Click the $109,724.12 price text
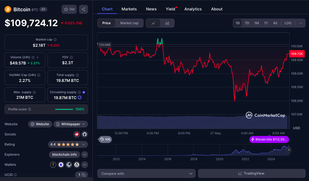 [31, 23]
